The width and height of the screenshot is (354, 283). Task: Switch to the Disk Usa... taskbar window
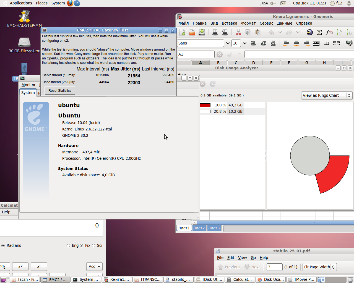(271, 280)
